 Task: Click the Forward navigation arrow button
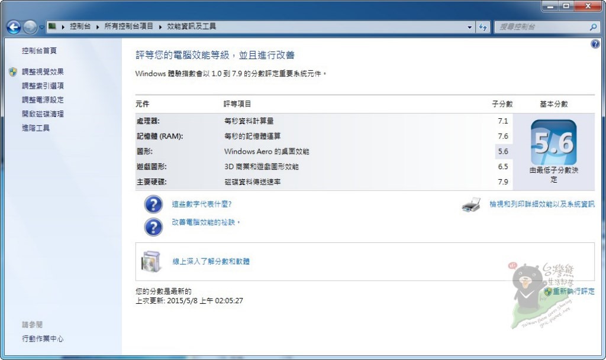coord(30,27)
